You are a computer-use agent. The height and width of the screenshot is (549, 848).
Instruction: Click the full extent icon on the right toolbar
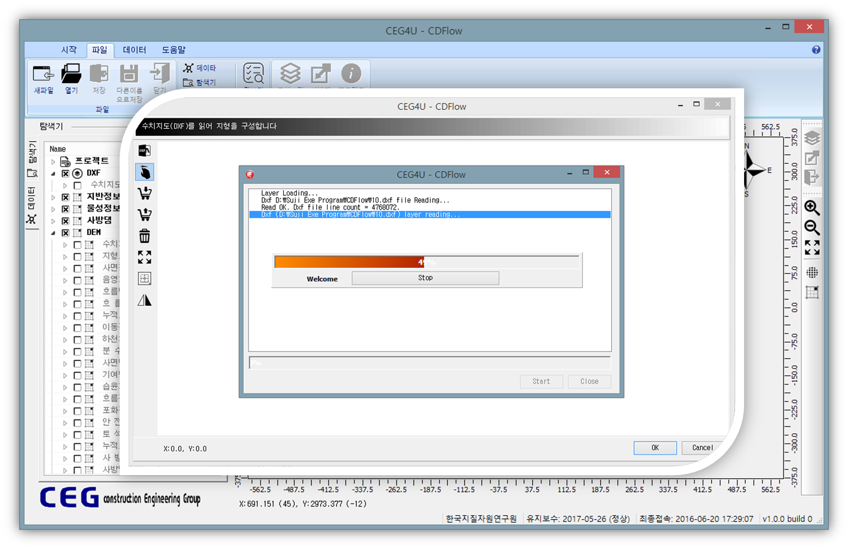pos(812,247)
